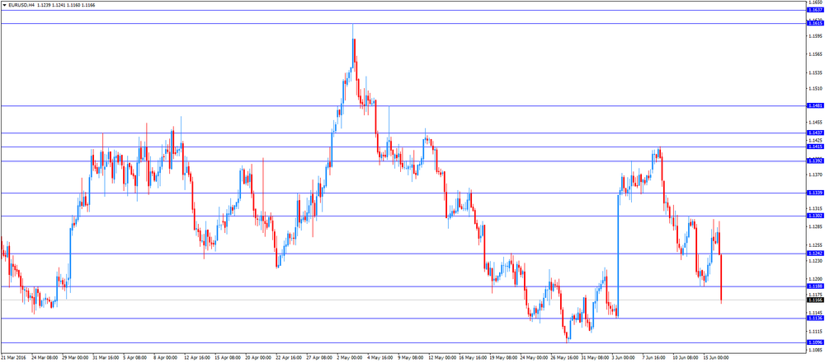Image resolution: width=825 pixels, height=363 pixels.
Task: Click the 8 Apr 00:00 time label
Action: click(x=166, y=357)
